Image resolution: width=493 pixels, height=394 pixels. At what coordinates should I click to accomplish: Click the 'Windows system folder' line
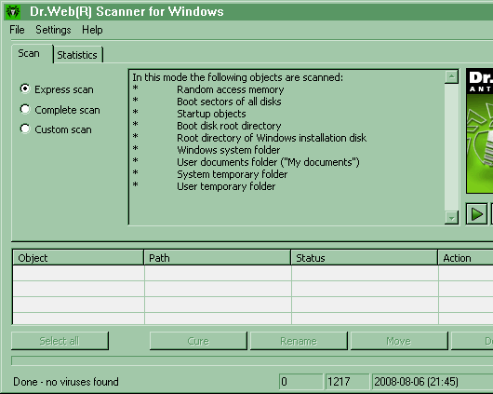coord(228,150)
